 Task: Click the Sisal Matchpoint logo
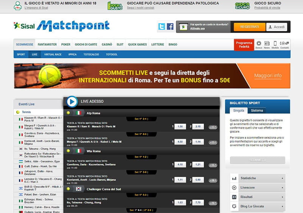click(x=61, y=26)
